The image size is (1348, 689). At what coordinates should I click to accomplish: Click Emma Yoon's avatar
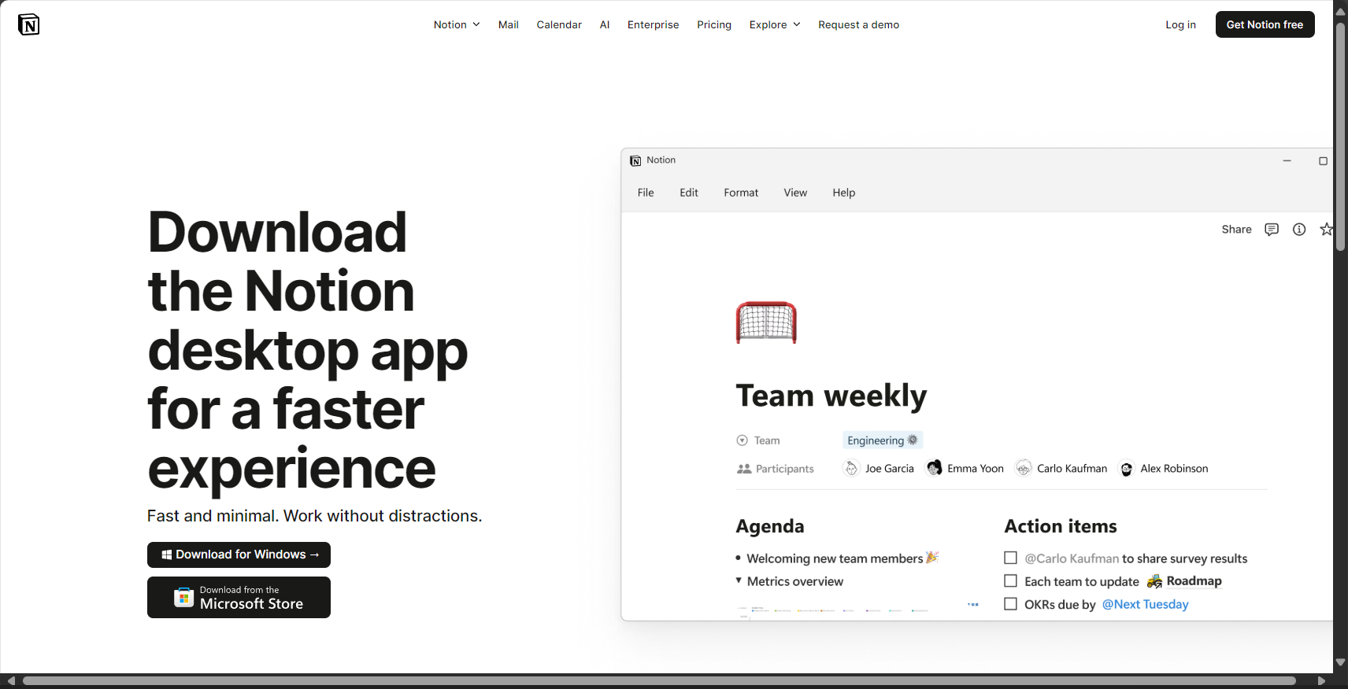(934, 469)
